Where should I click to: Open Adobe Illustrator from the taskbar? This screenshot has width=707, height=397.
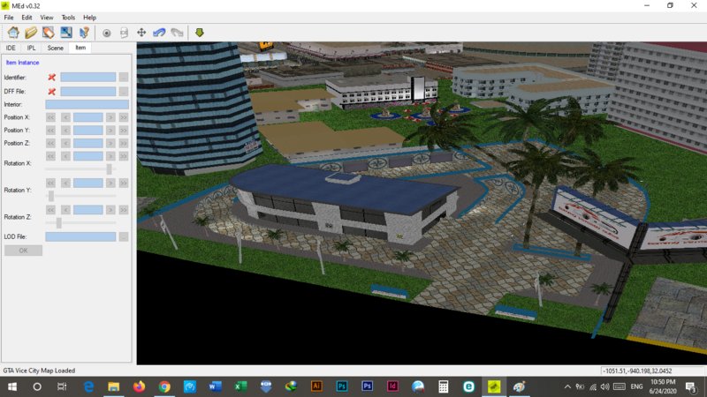(x=316, y=386)
